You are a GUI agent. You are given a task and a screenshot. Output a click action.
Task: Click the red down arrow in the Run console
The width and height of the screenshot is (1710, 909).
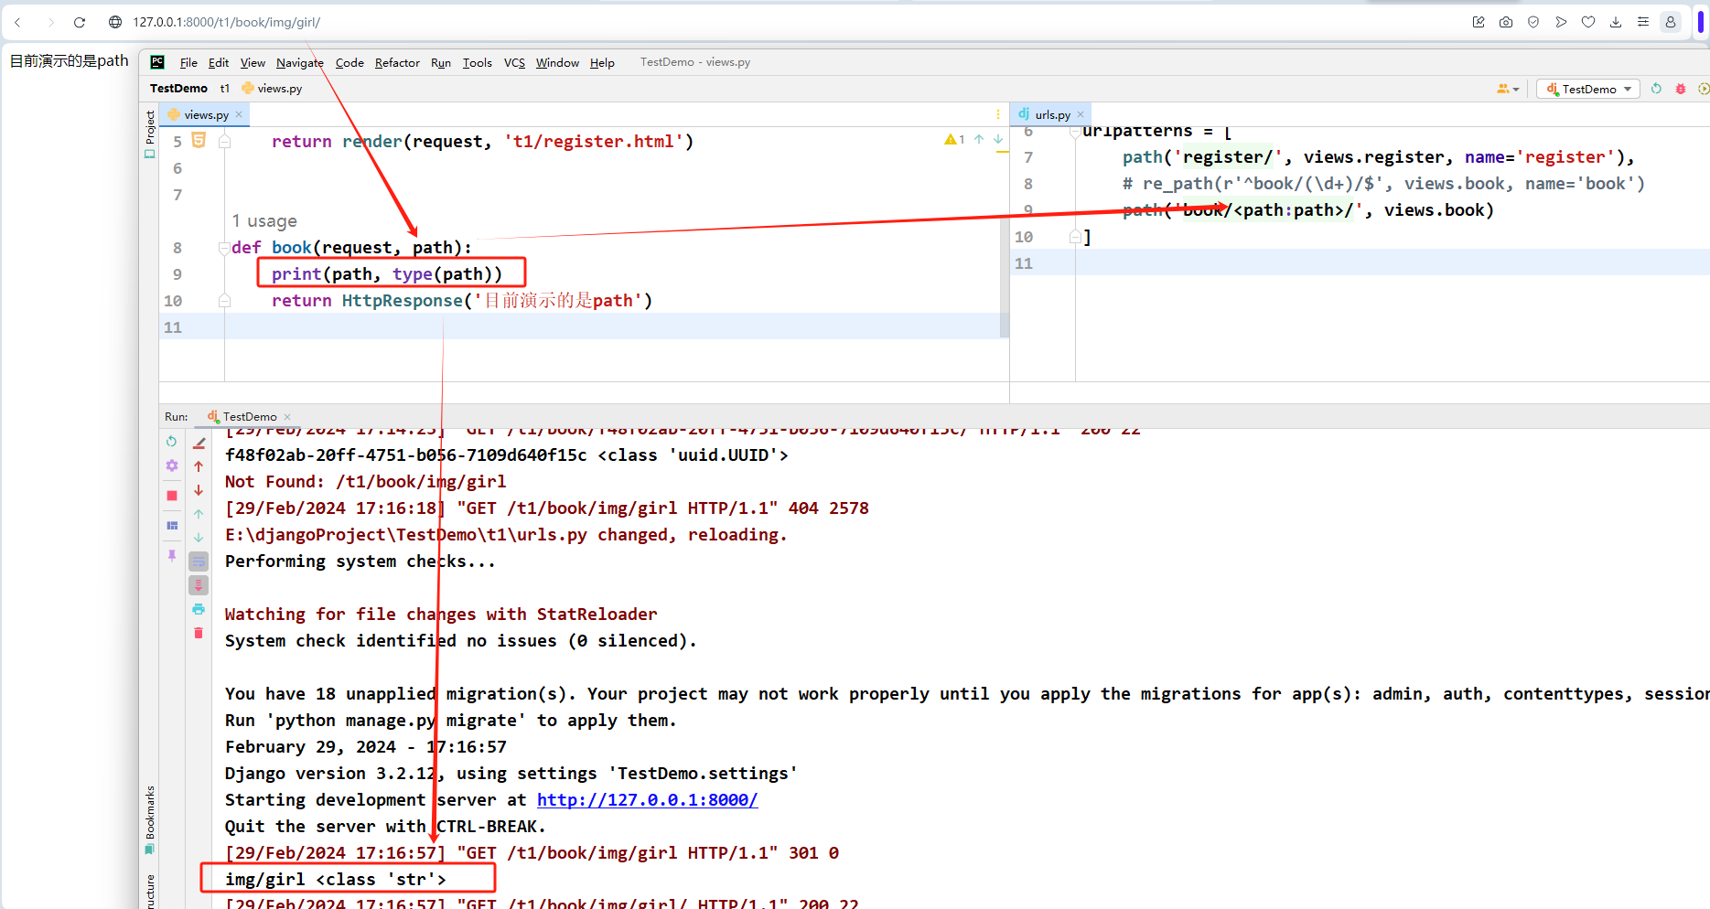(199, 490)
